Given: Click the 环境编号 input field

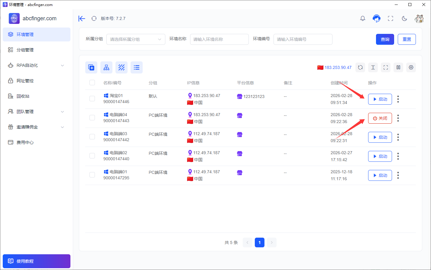Looking at the screenshot, I should (303, 39).
